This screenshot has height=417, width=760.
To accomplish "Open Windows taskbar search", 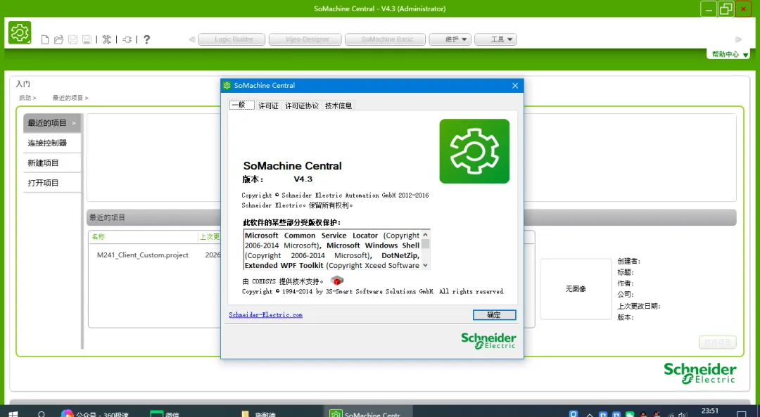I will point(42,413).
